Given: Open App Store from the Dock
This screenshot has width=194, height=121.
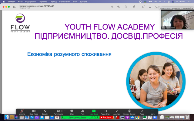Looking at the screenshot, I should pyautogui.click(x=132, y=117).
